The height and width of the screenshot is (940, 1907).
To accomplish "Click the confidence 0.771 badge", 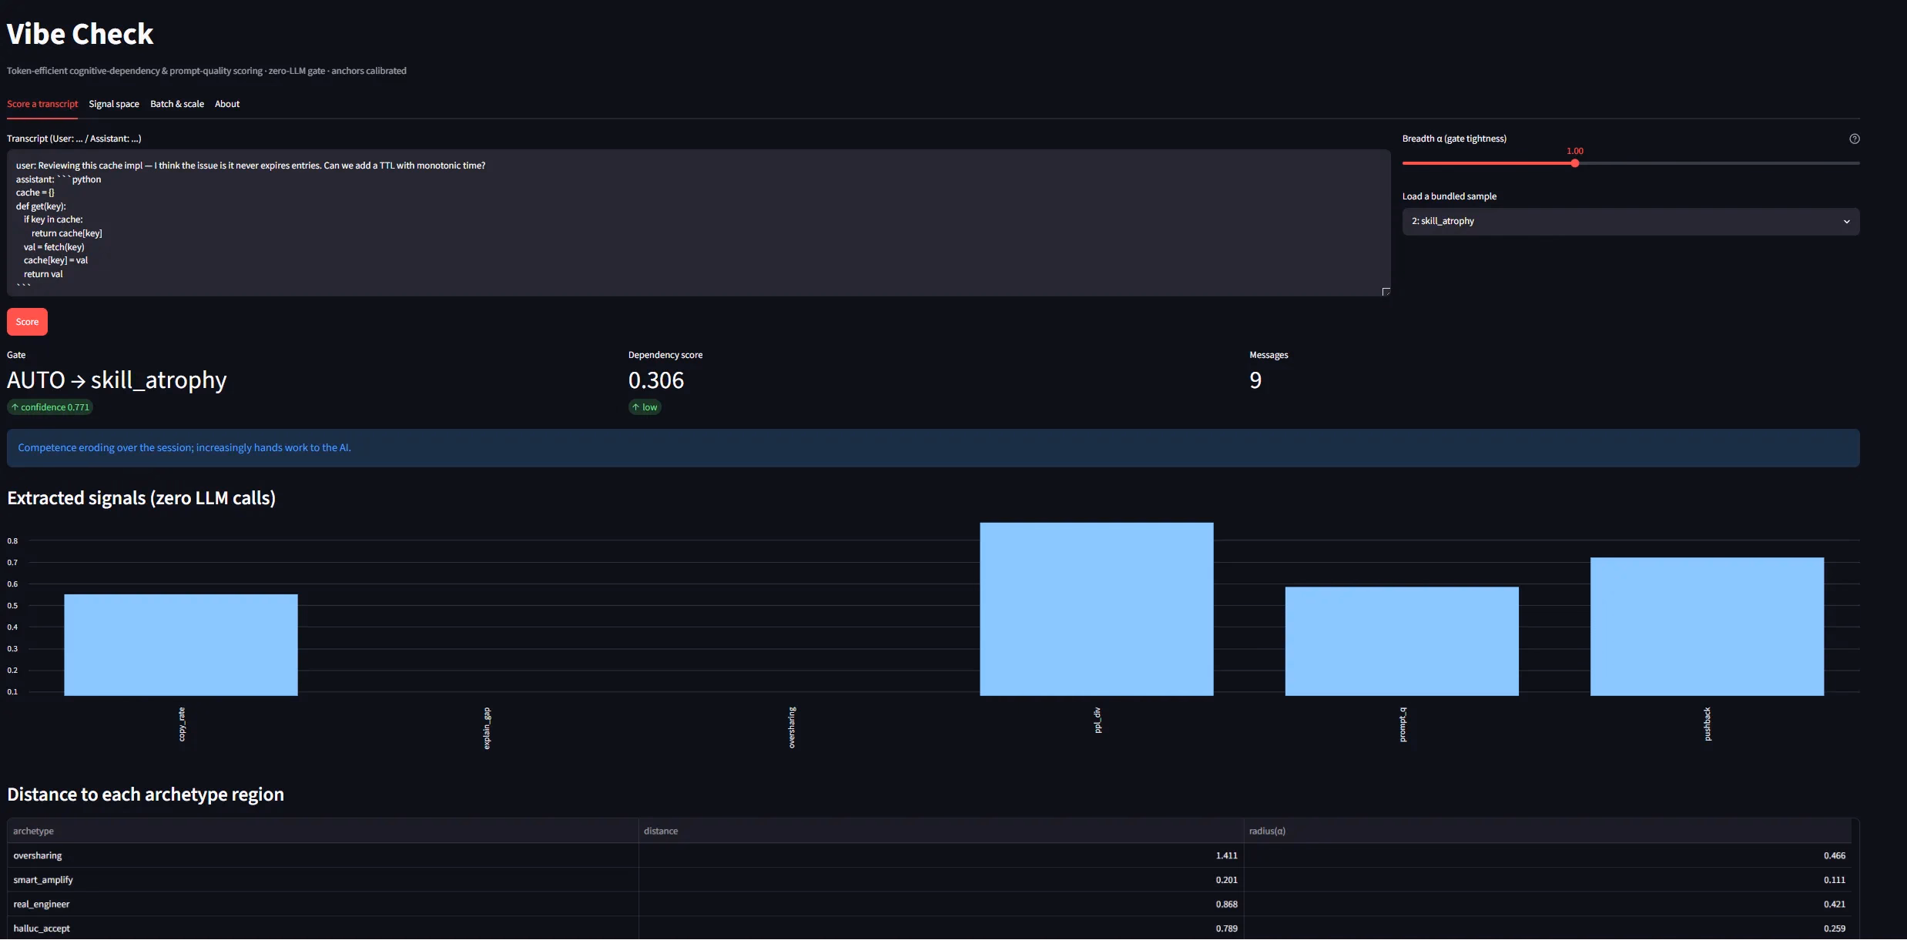I will [50, 407].
